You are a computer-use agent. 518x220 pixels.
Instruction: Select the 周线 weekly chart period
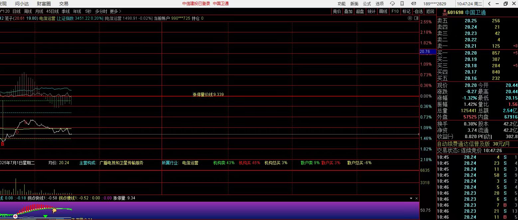click(x=28, y=11)
